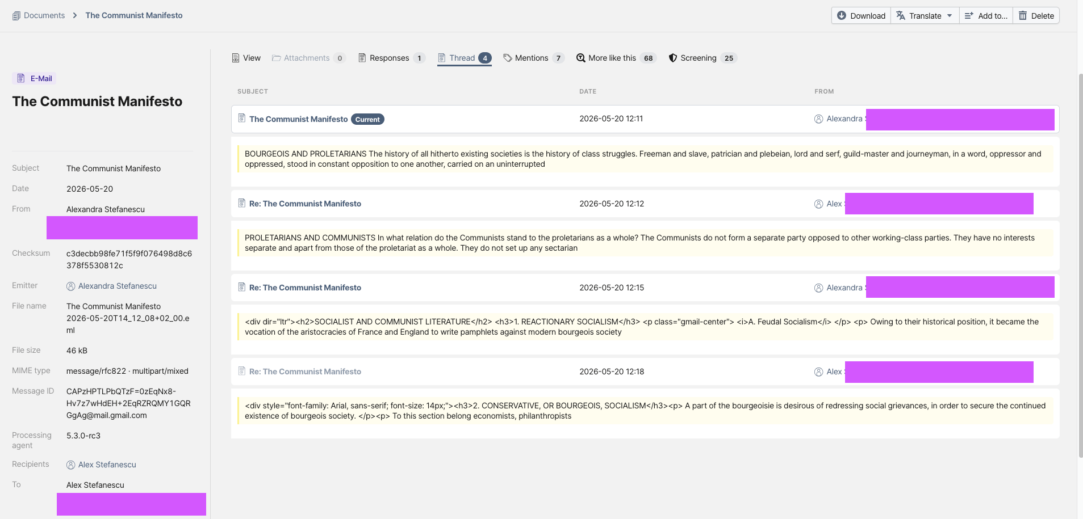
Task: Click the View tab document icon
Action: tap(236, 58)
